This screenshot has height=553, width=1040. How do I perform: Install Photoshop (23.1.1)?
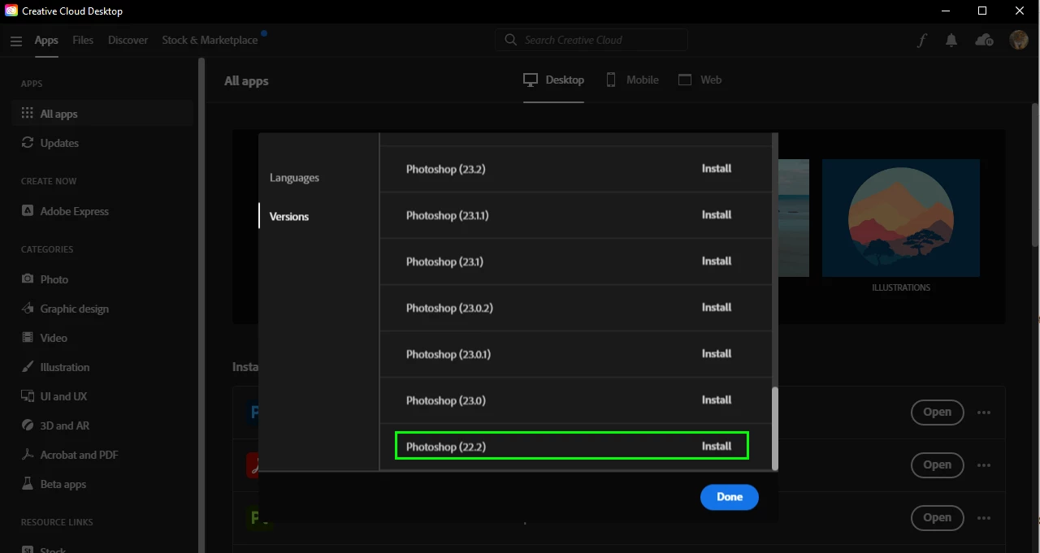coord(717,215)
